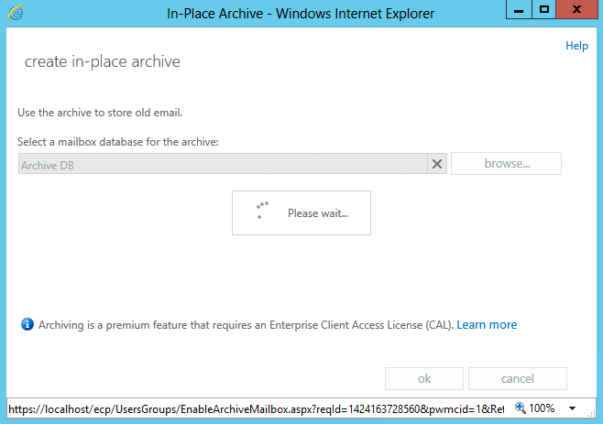Maximize the In-Place Archive window
This screenshot has width=603, height=424.
543,9
